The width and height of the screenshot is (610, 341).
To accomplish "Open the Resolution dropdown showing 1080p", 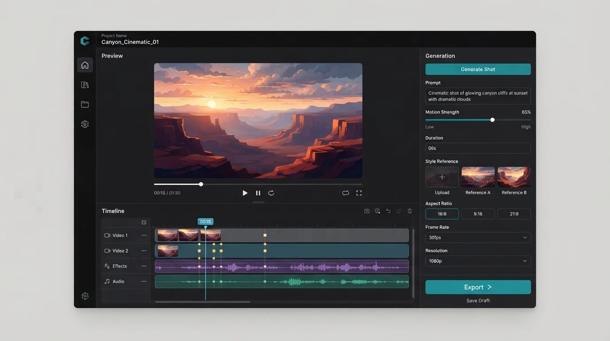I will click(x=478, y=261).
